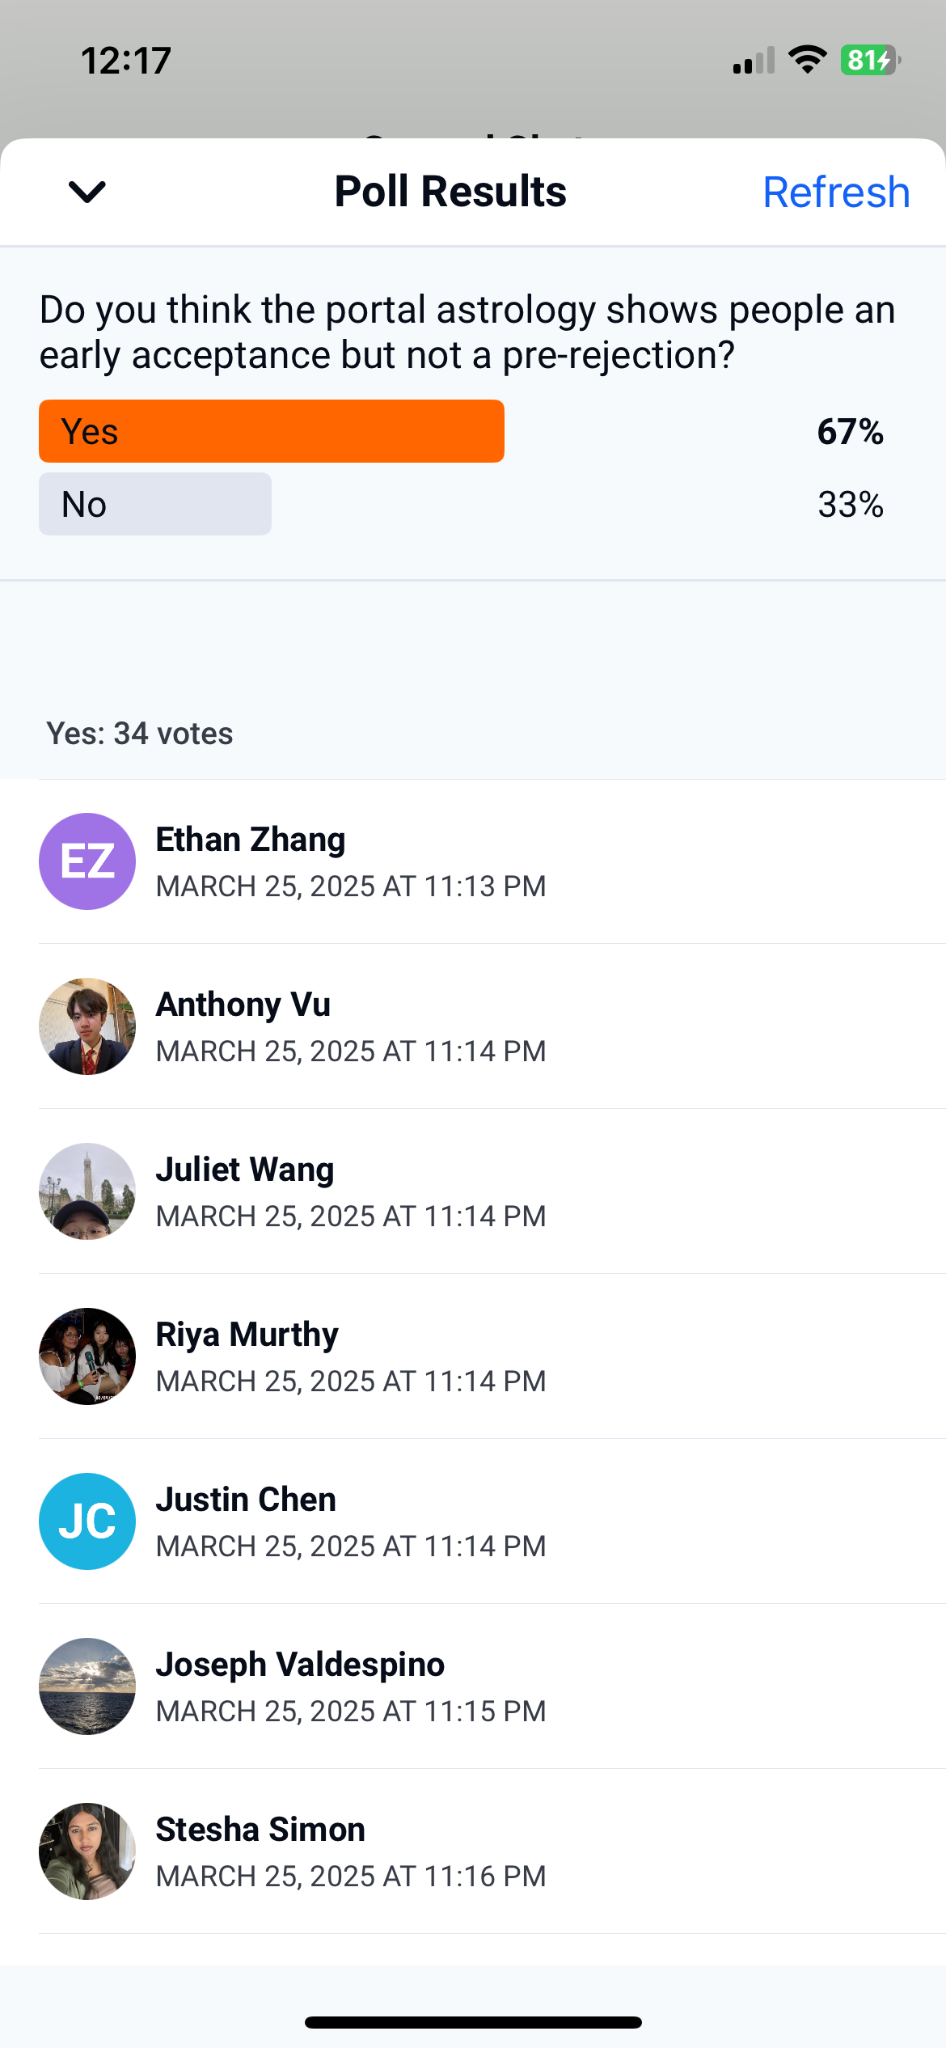The height and width of the screenshot is (2048, 946).
Task: Open Riya Murthy's avatar photo
Action: (x=87, y=1356)
